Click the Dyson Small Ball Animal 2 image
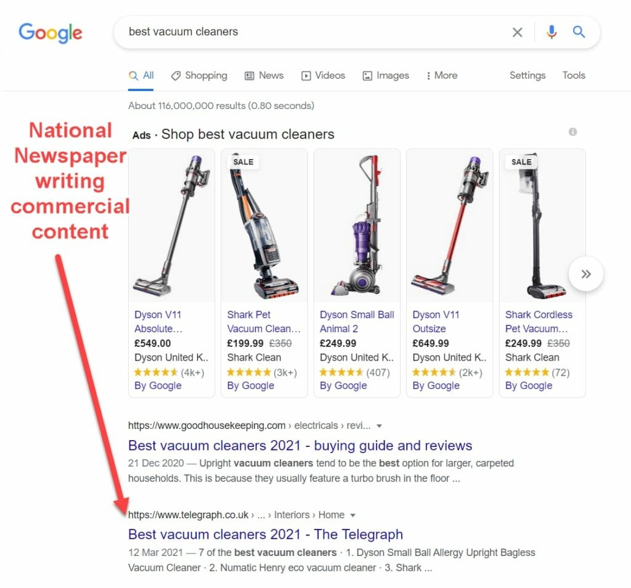 [357, 226]
